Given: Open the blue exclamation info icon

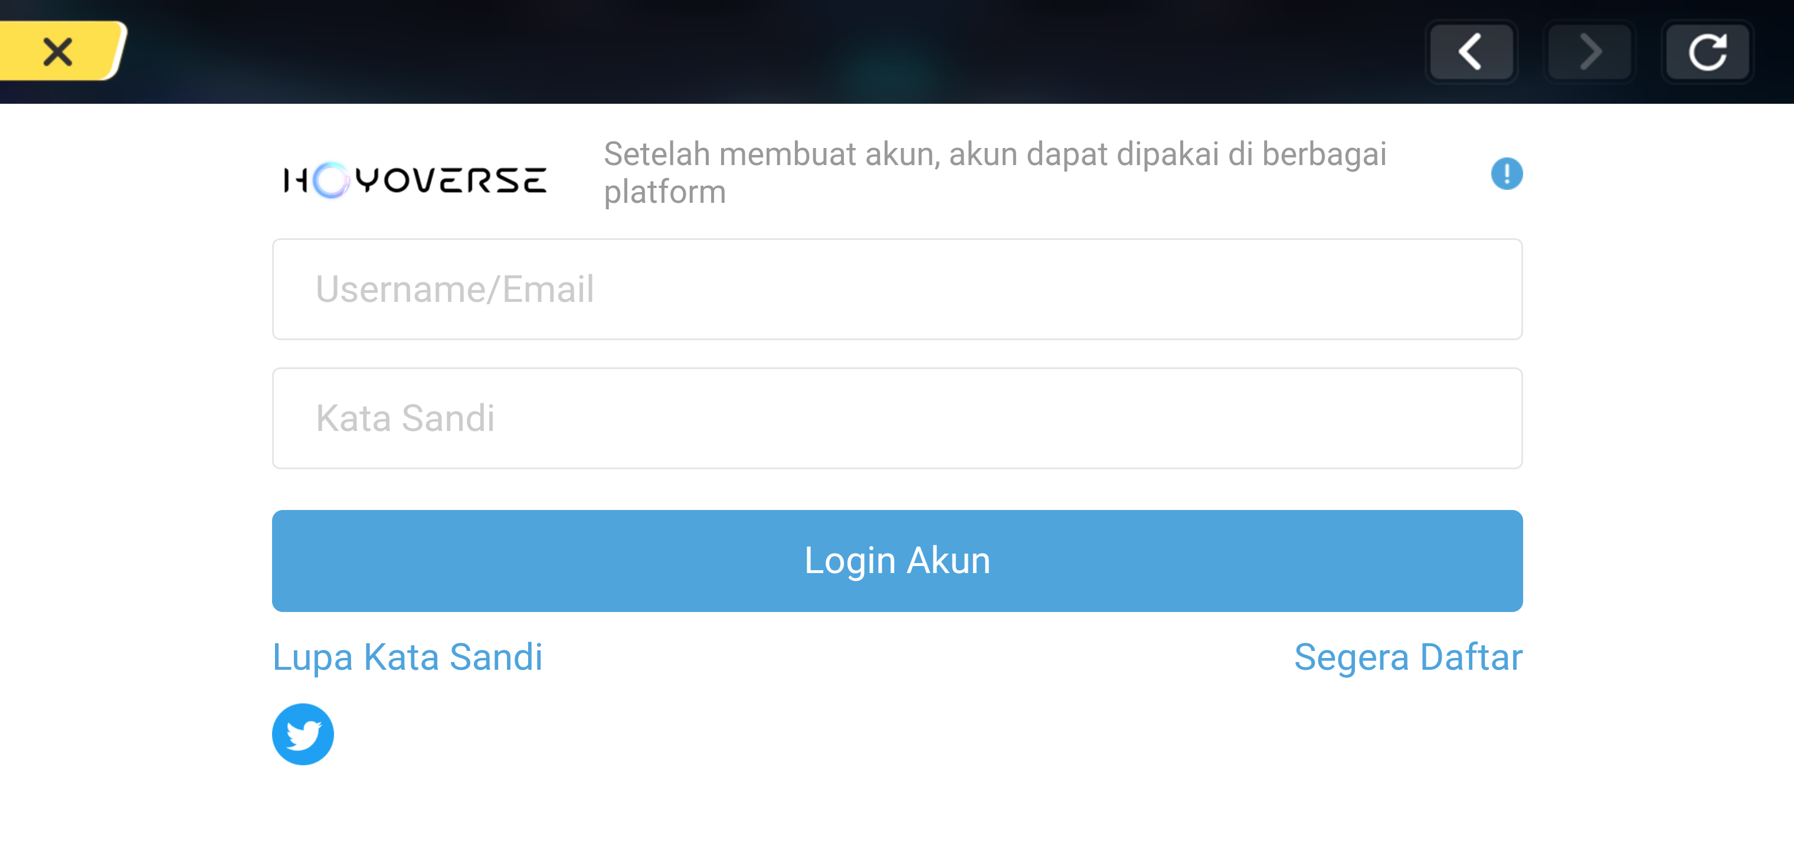Looking at the screenshot, I should (x=1507, y=173).
